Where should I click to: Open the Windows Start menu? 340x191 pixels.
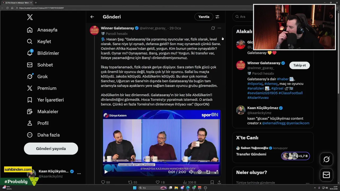134,188
